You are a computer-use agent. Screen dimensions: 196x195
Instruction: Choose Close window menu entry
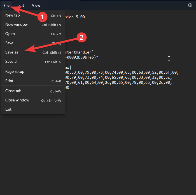(17, 100)
